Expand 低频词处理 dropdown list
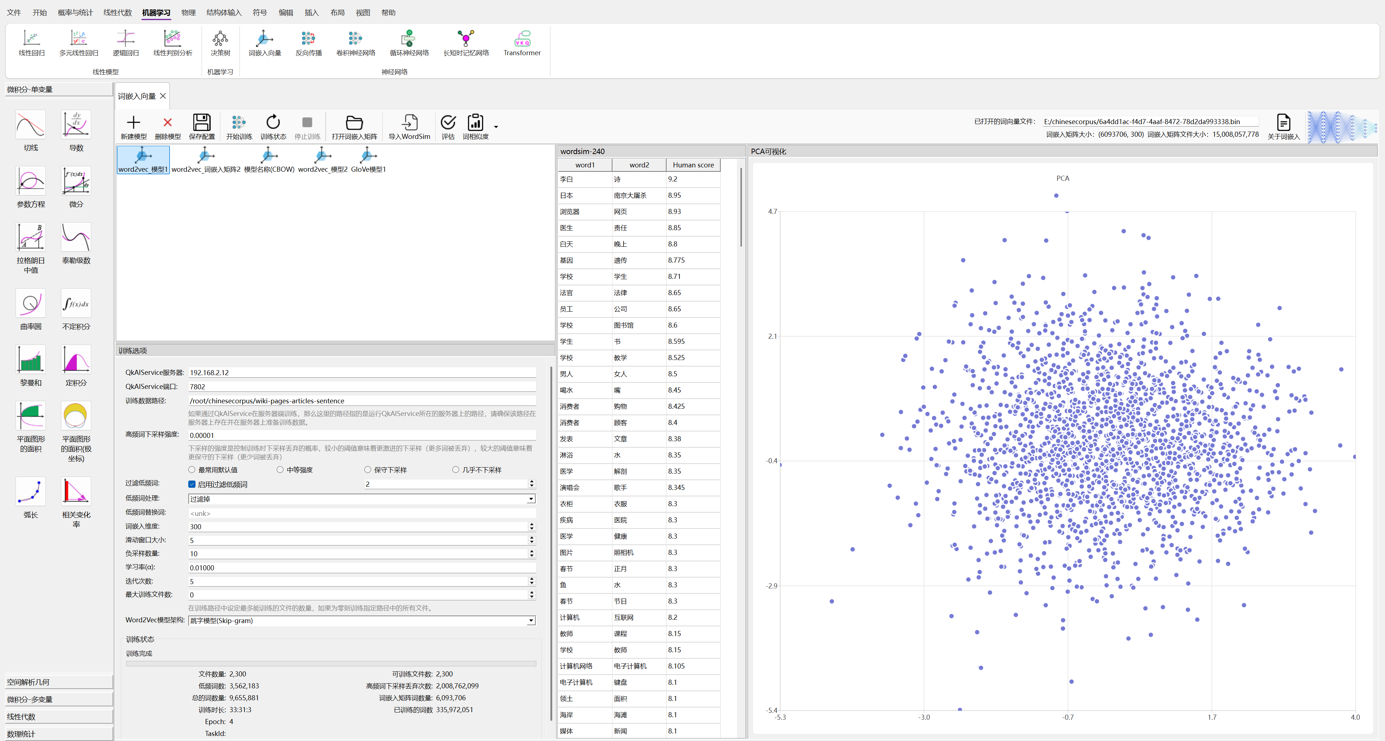Image resolution: width=1385 pixels, height=741 pixels. pos(531,499)
